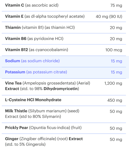Viewport: 129px width, 150px height.
Task: Click the Ginger root Extract row
Action: 64,142
